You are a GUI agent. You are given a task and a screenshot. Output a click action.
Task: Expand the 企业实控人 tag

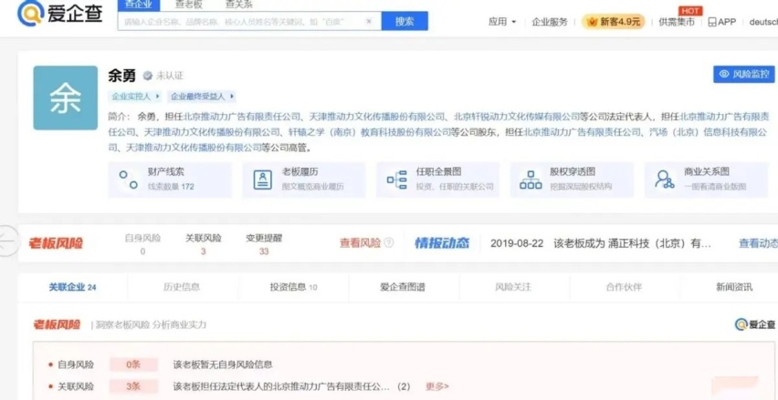tap(135, 97)
